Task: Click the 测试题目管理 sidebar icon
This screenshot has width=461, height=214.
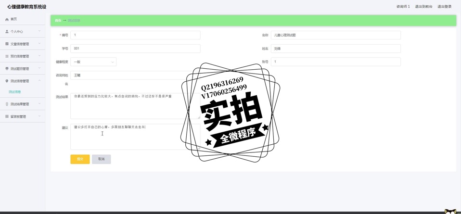Action: pos(7,69)
